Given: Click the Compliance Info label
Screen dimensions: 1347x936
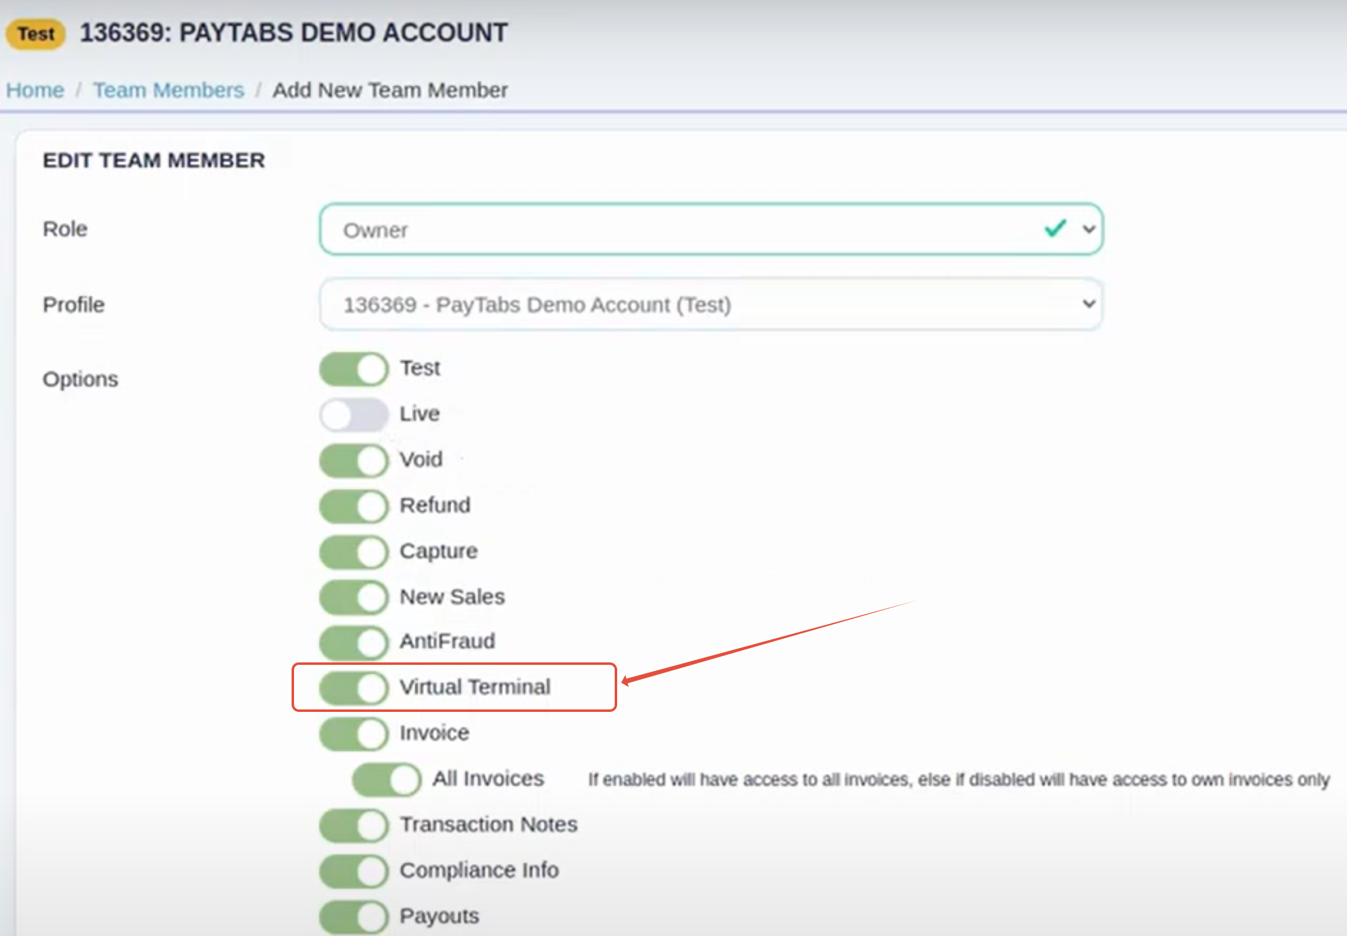Looking at the screenshot, I should pyautogui.click(x=479, y=870).
